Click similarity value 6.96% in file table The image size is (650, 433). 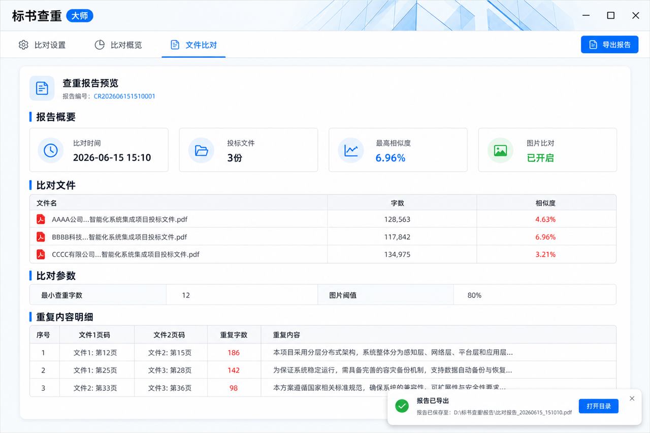point(545,237)
